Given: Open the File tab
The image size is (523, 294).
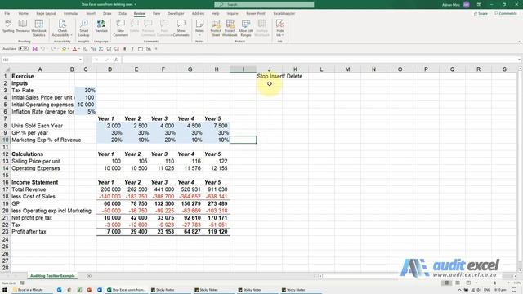Looking at the screenshot, I should point(7,13).
